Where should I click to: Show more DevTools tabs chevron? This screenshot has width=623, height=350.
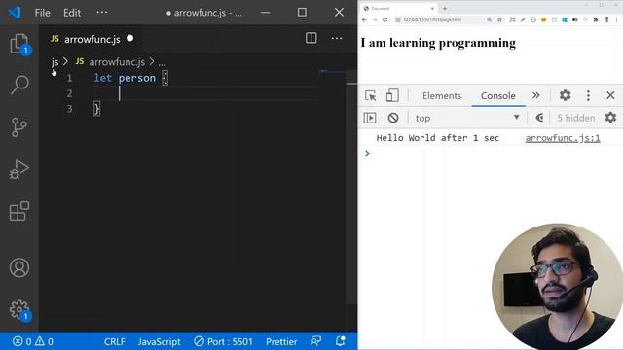pos(536,95)
